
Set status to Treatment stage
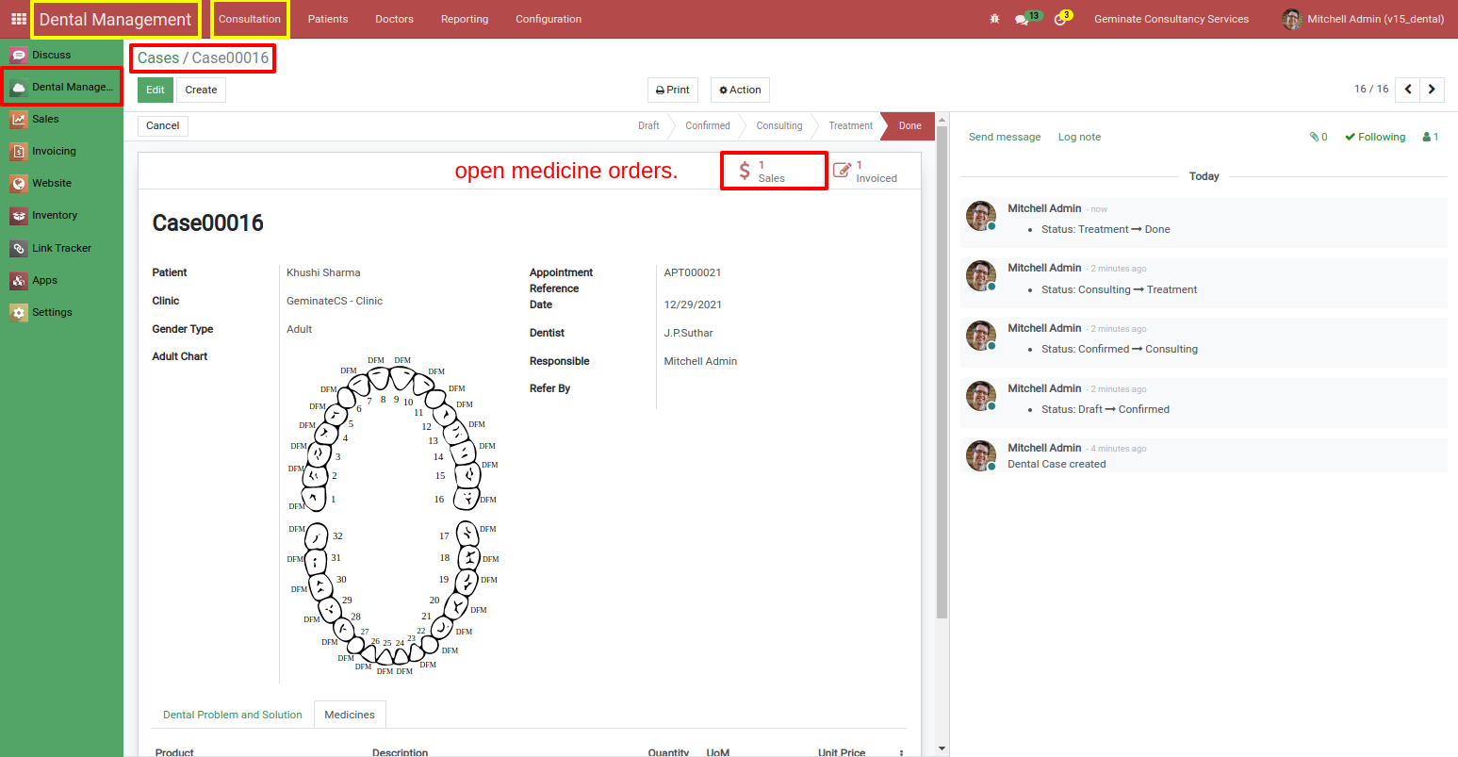click(849, 125)
